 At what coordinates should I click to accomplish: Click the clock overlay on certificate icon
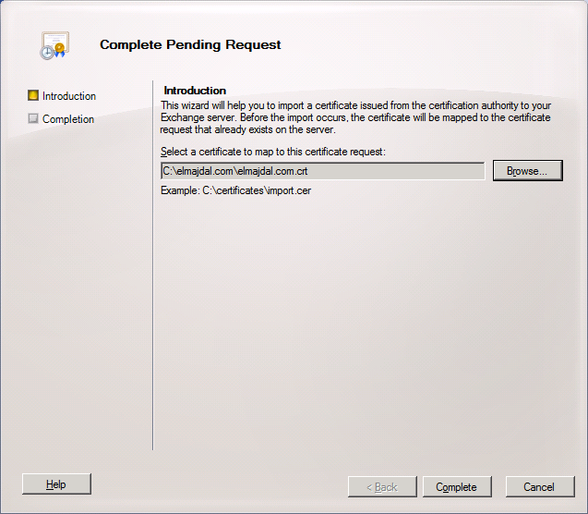(x=47, y=53)
